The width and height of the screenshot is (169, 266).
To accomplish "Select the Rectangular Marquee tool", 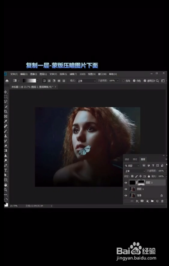I will tap(6, 97).
